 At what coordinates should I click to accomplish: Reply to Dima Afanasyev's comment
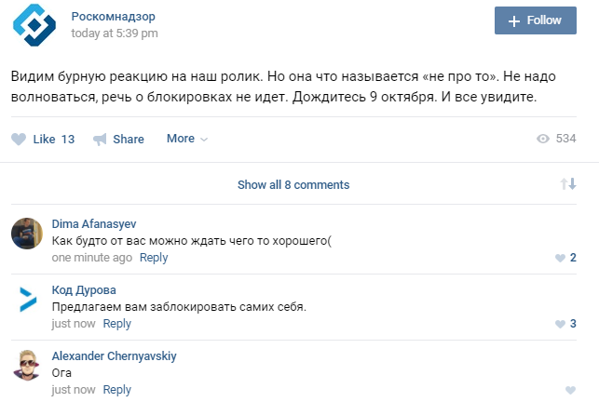pos(154,258)
